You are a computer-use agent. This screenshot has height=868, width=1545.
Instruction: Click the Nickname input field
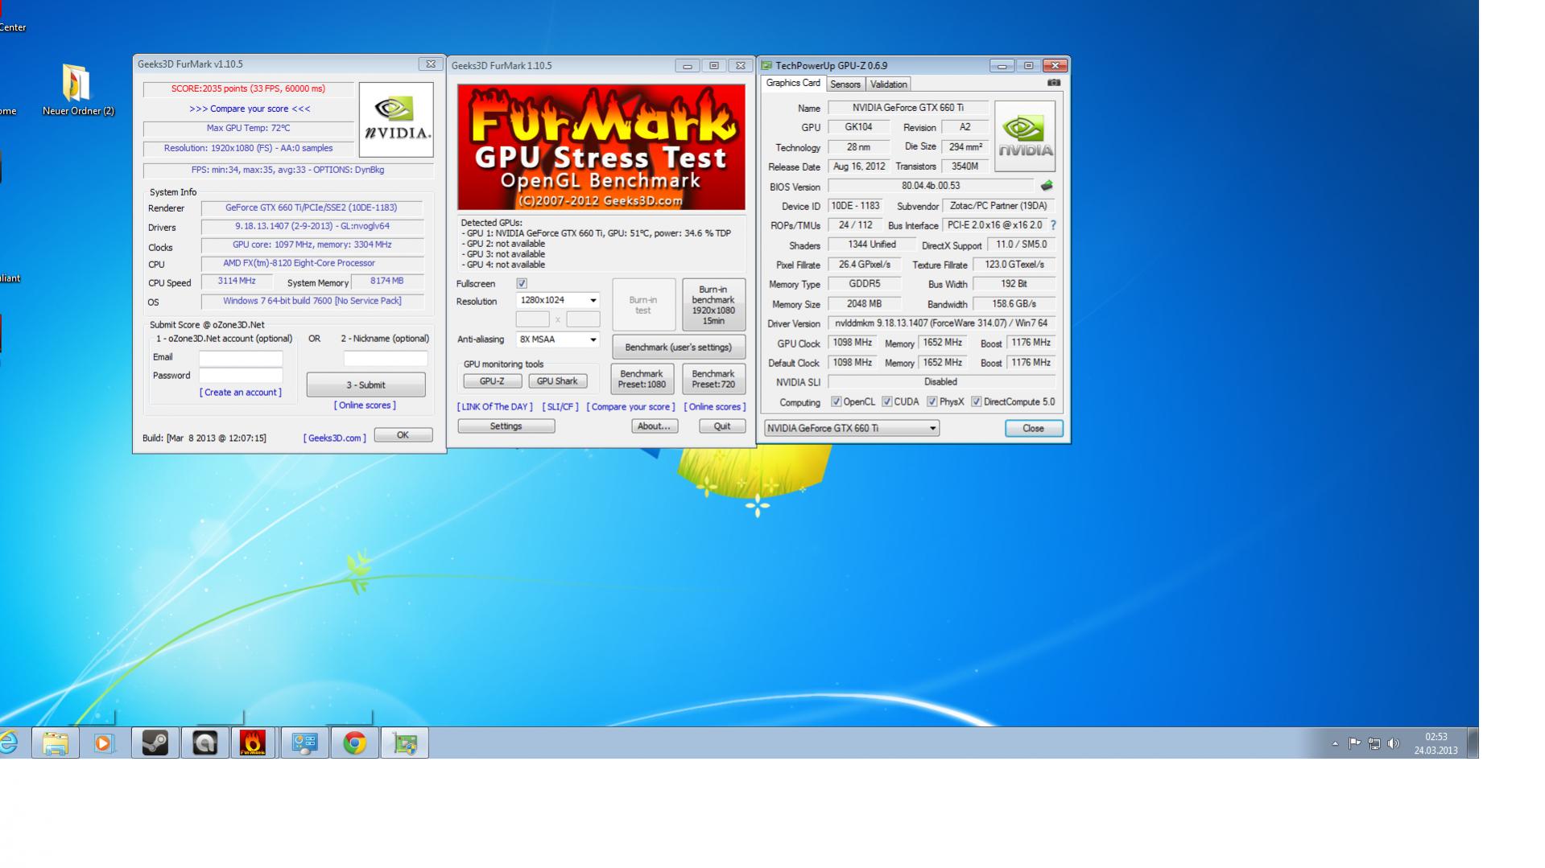point(386,358)
